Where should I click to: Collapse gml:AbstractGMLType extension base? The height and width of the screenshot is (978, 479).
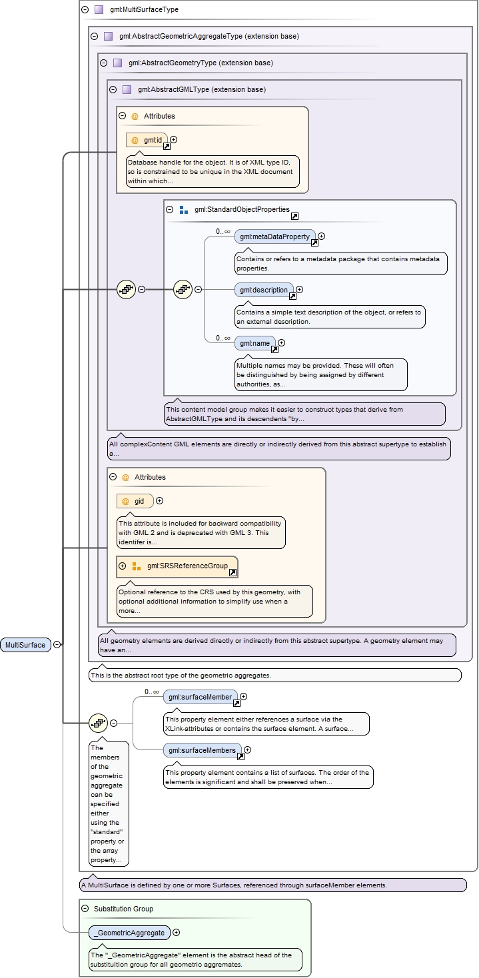click(x=113, y=89)
